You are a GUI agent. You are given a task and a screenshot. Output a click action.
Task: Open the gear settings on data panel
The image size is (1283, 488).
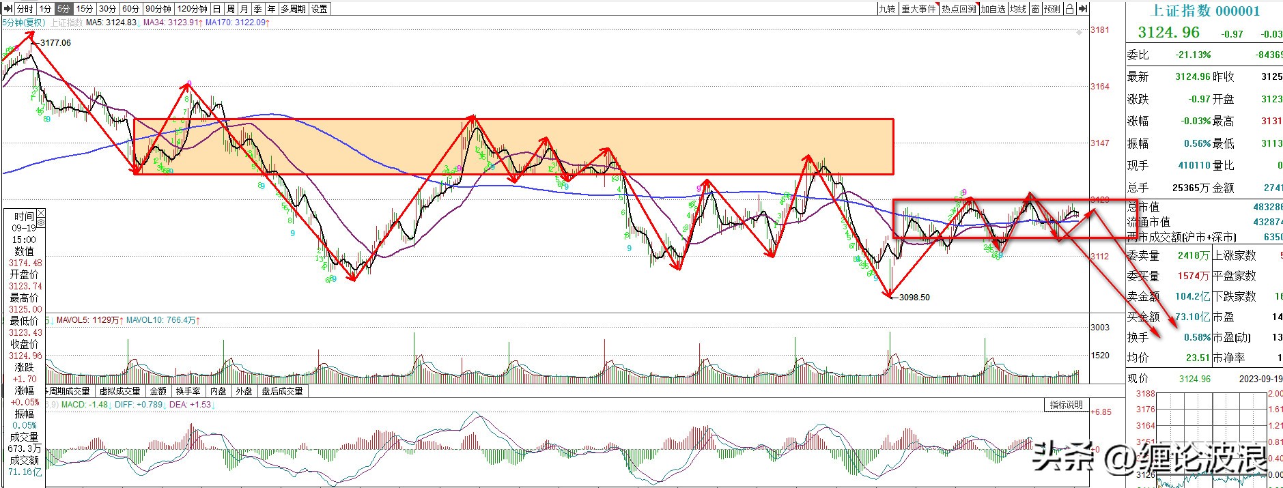[x=41, y=223]
